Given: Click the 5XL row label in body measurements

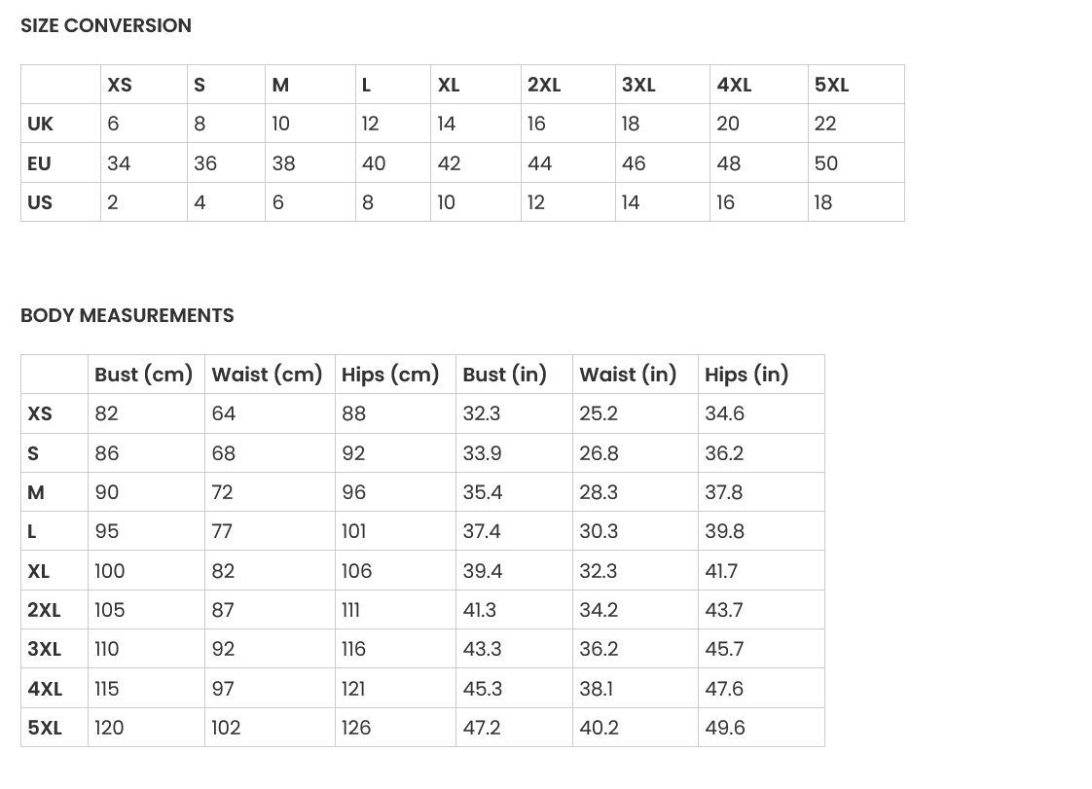Looking at the screenshot, I should [45, 728].
